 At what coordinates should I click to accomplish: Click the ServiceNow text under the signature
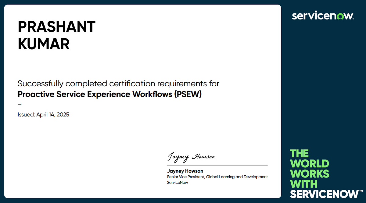(178, 182)
